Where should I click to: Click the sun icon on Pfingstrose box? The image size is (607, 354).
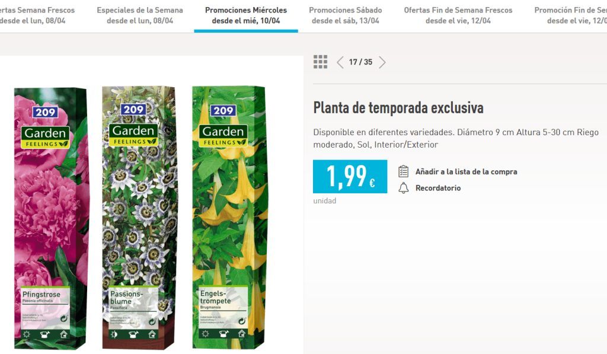click(26, 334)
